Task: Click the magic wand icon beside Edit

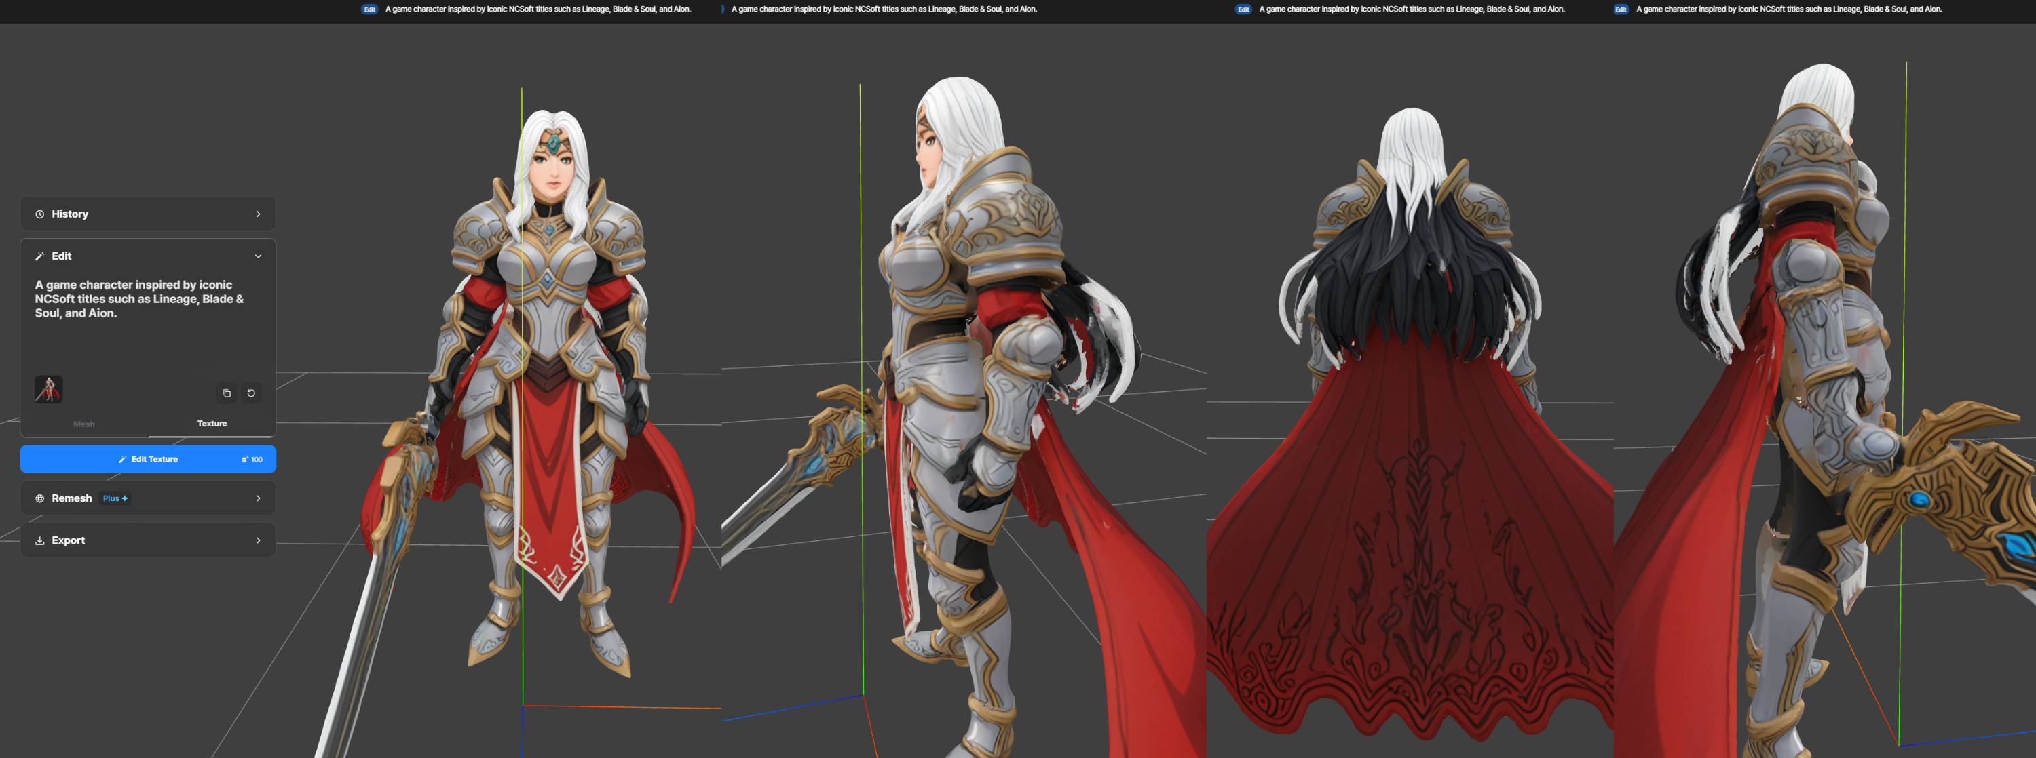Action: coord(39,256)
